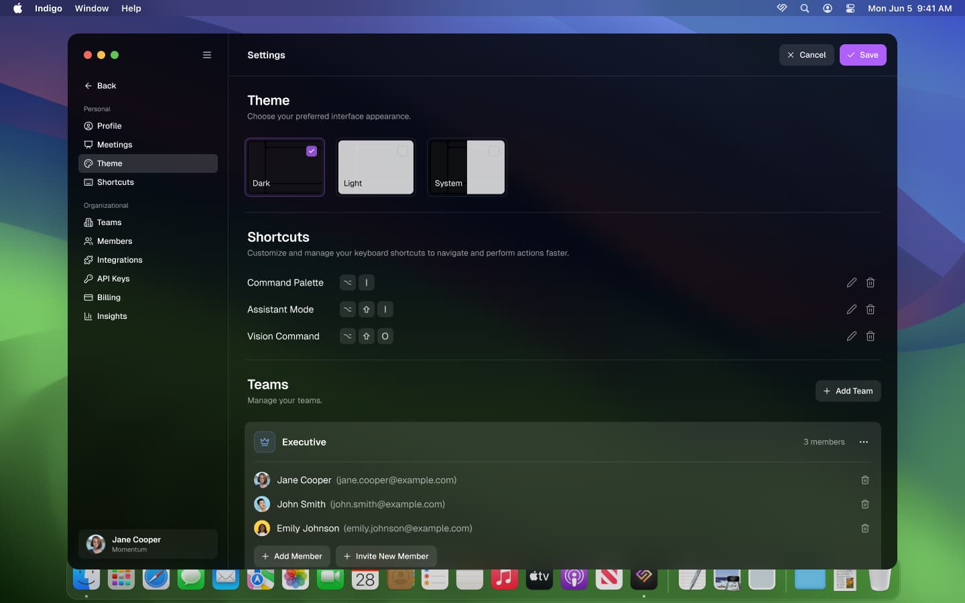Edit the Command Palette shortcut
965x603 pixels.
click(x=851, y=283)
